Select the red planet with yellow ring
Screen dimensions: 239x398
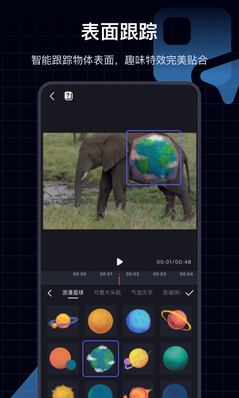coord(176,321)
